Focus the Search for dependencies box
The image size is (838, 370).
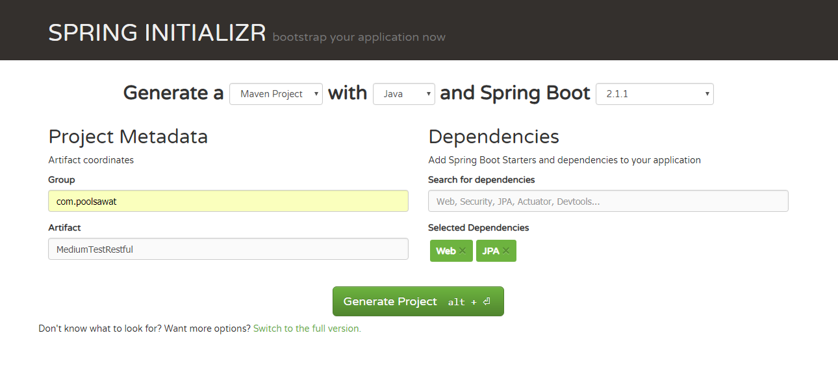pyautogui.click(x=608, y=201)
